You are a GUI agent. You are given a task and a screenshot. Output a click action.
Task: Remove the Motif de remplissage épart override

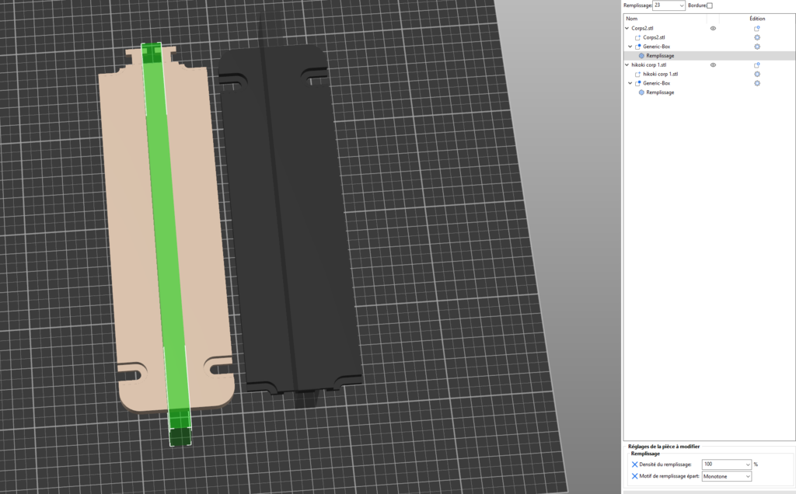tap(634, 476)
